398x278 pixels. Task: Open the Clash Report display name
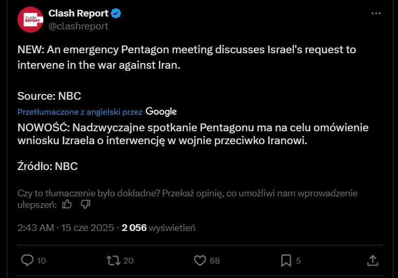(78, 13)
